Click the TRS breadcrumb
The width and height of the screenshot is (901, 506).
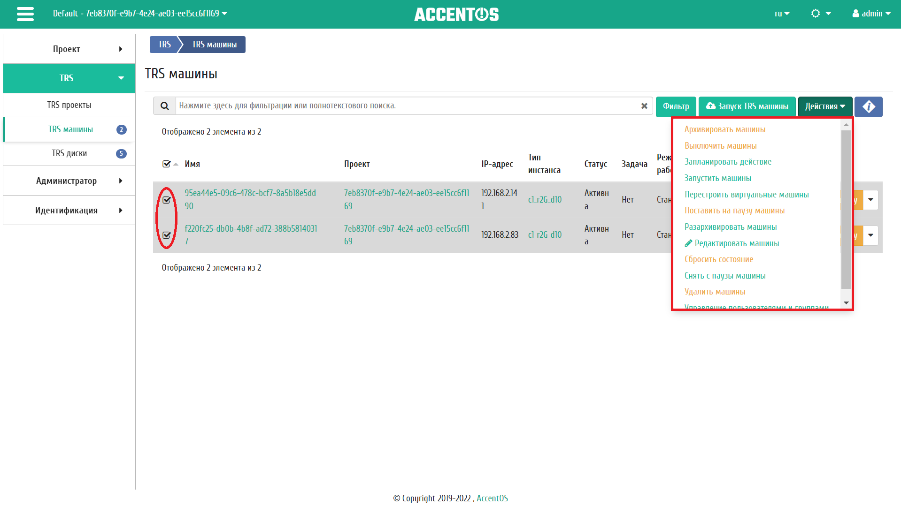tap(164, 45)
